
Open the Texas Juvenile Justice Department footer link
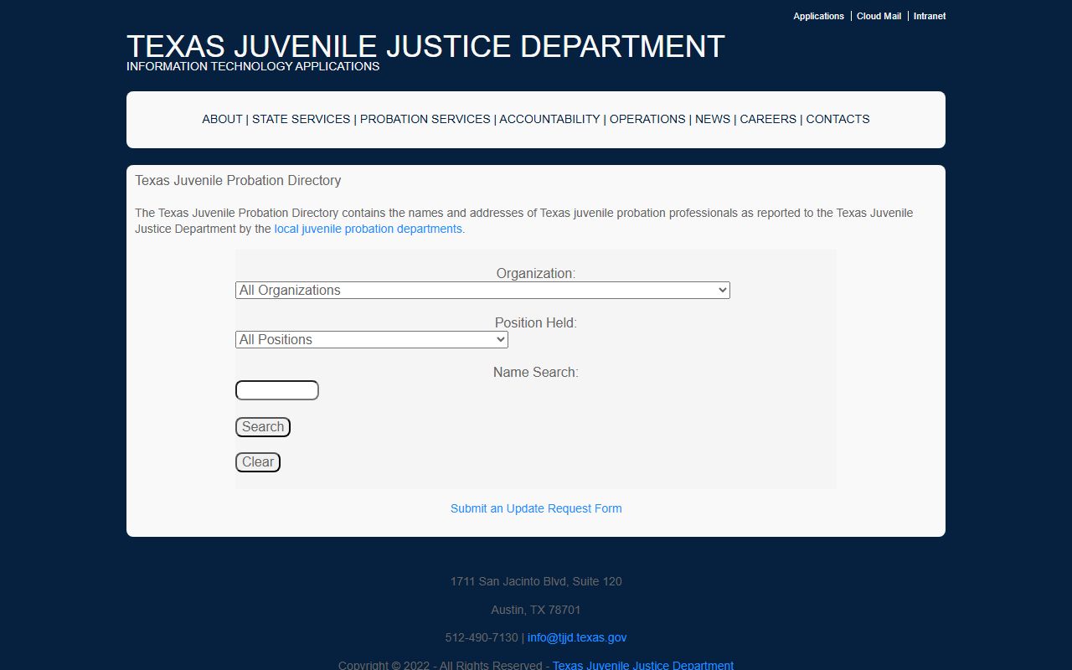coord(643,666)
